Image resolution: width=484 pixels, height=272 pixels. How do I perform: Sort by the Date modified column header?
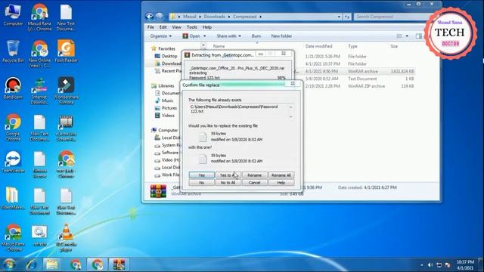(x=318, y=46)
